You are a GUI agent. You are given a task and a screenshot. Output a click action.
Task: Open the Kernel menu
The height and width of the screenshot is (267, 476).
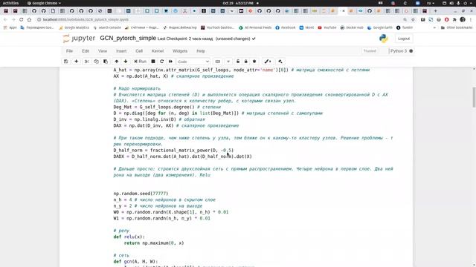(x=158, y=51)
